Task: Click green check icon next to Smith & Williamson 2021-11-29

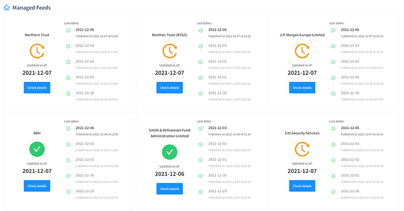Action: (x=200, y=192)
